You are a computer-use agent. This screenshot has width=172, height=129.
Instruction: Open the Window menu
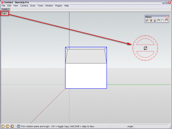[x=49, y=6]
